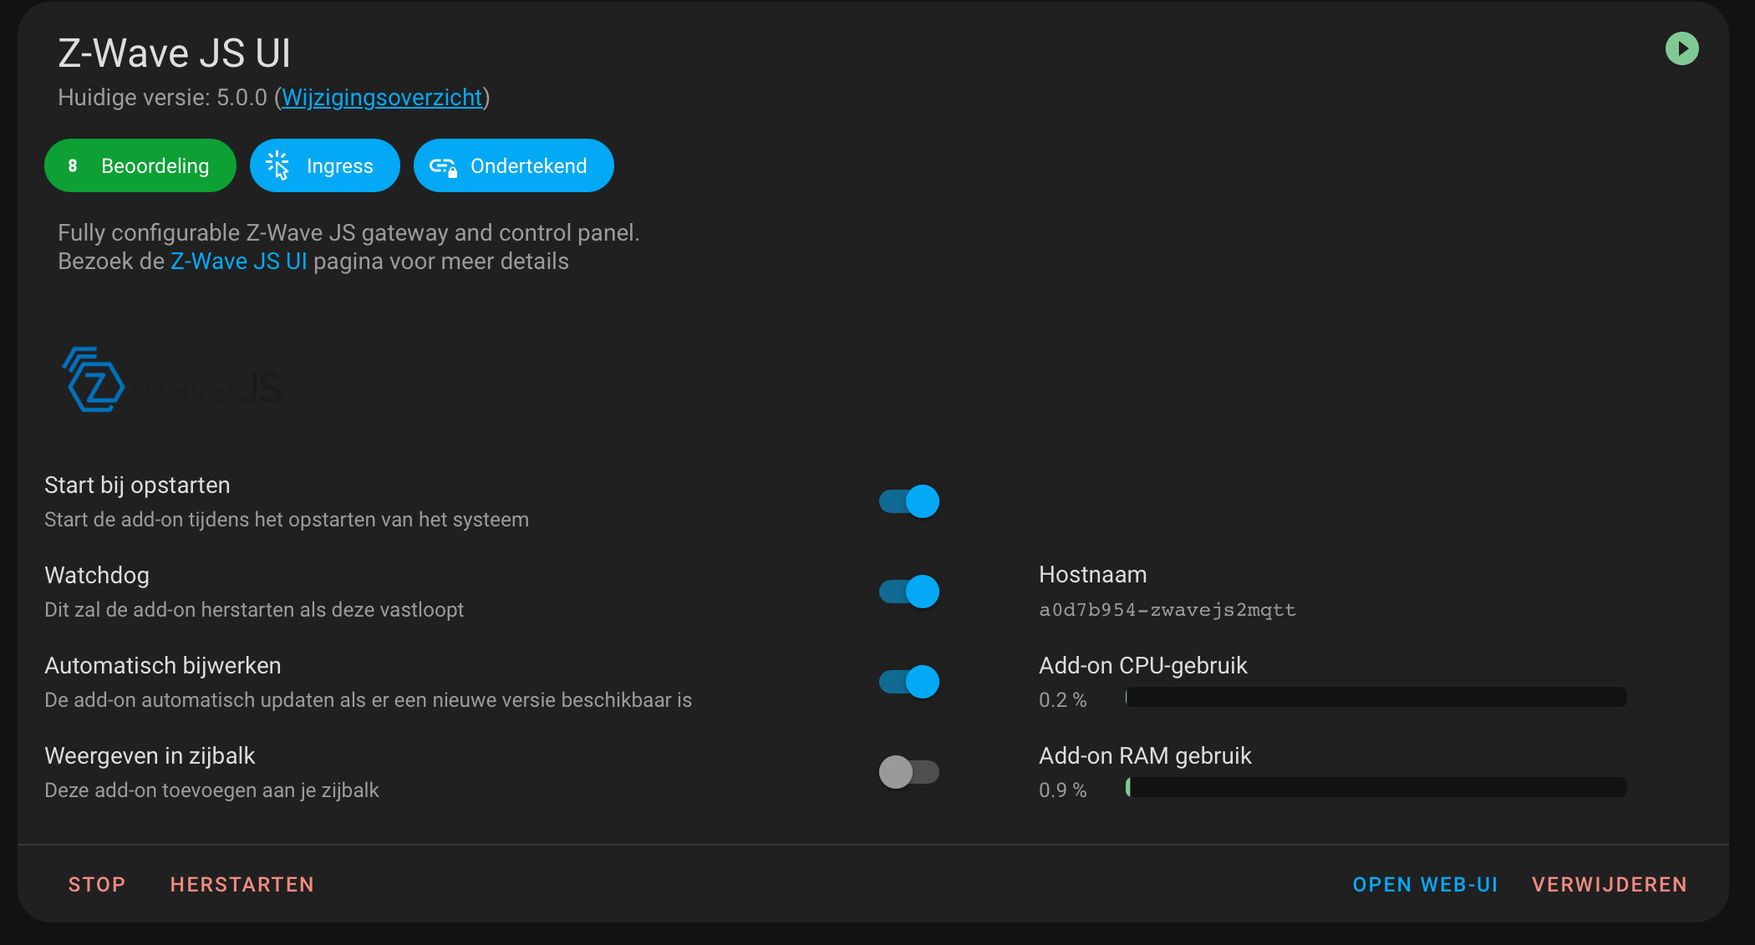Turn off the Watchdog switch
The height and width of the screenshot is (945, 1755).
click(x=909, y=592)
